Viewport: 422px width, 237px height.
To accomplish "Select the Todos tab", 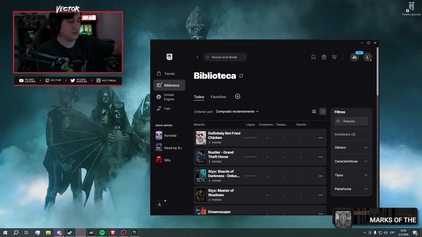I will (199, 97).
